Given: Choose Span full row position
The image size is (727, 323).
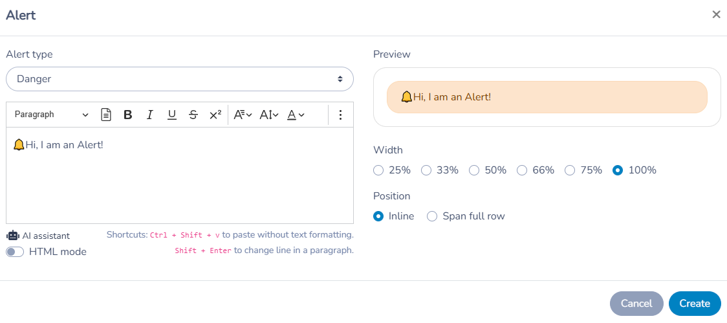Looking at the screenshot, I should tap(432, 216).
